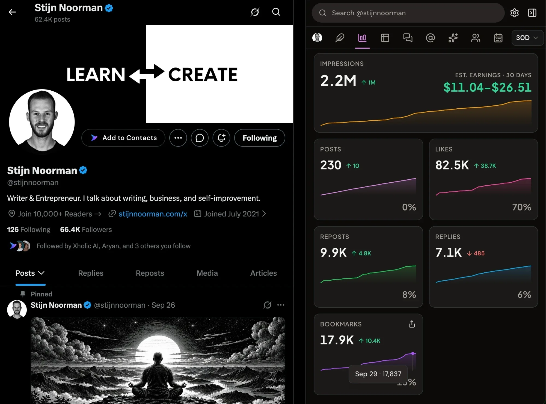546x404 pixels.
Task: Switch to the Replies tab
Action: pyautogui.click(x=91, y=273)
